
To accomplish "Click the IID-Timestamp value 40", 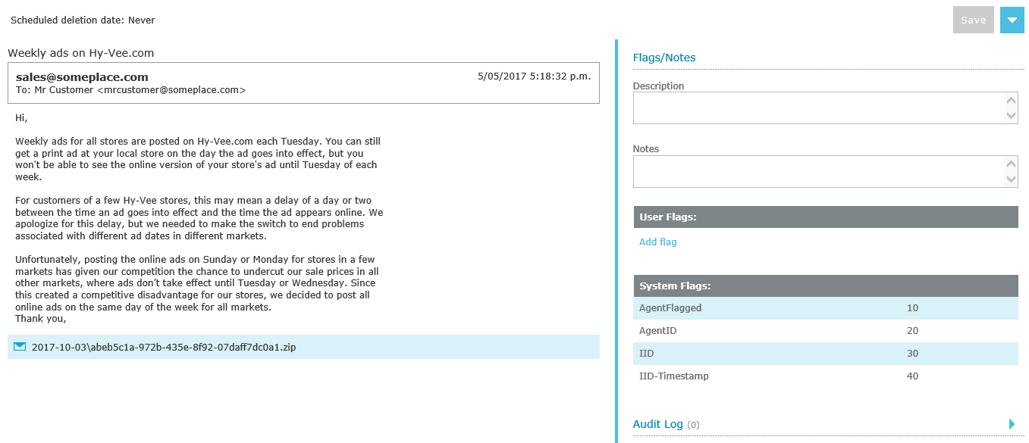I will tap(912, 376).
